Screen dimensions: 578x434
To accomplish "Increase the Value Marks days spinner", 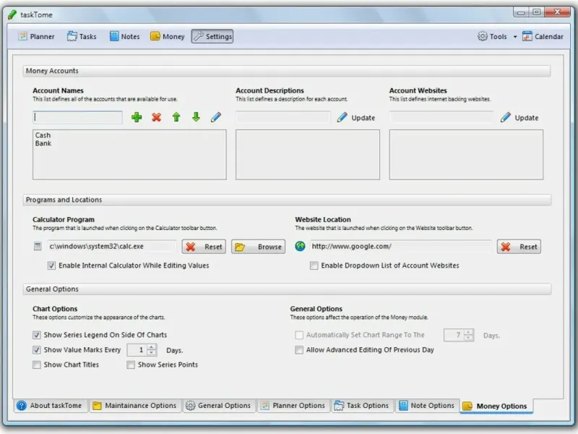I will coord(152,347).
